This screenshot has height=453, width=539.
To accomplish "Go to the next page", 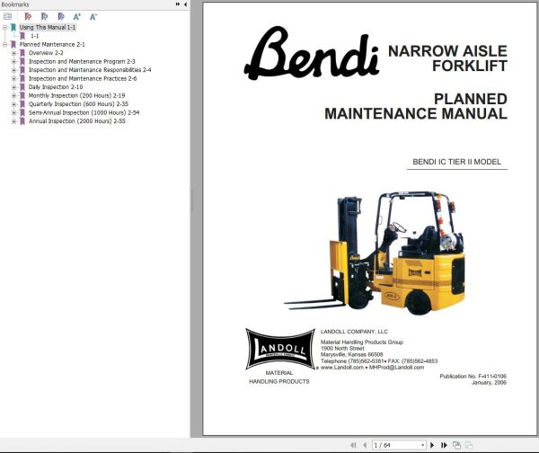I will tap(432, 445).
